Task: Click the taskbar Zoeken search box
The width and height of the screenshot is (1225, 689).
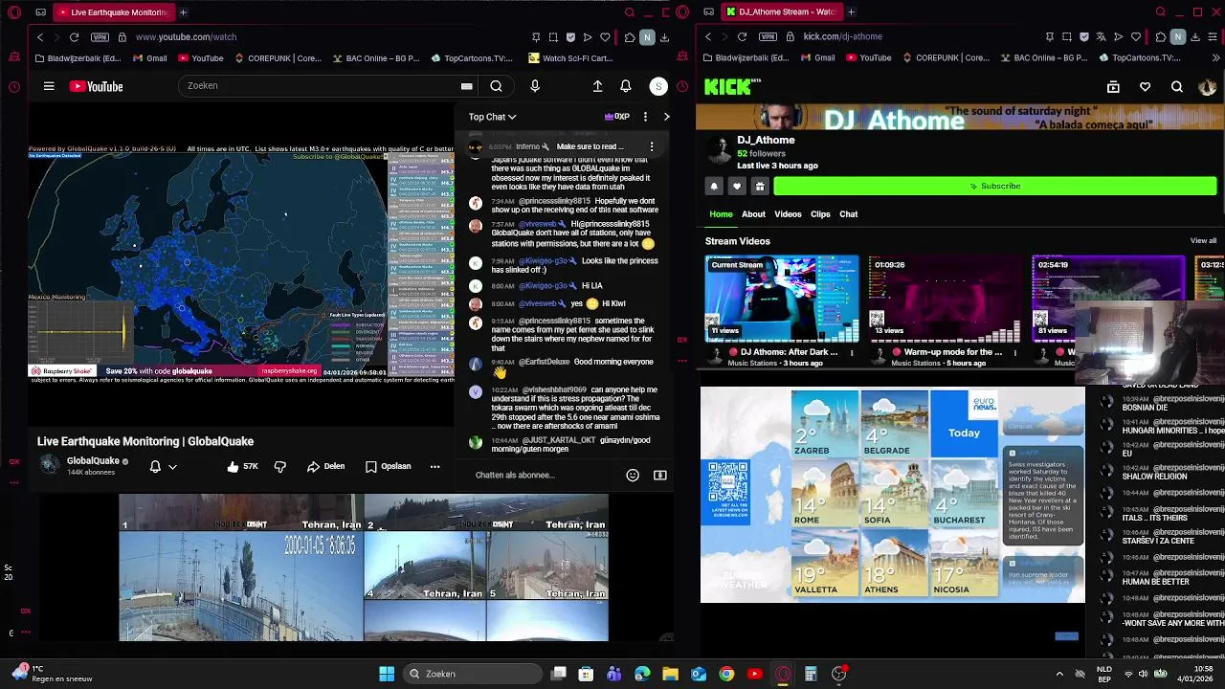Action: tap(473, 674)
